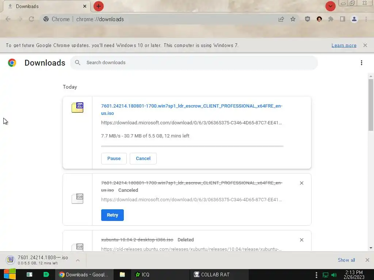Open the file explorer folder in taskbar

122,275
